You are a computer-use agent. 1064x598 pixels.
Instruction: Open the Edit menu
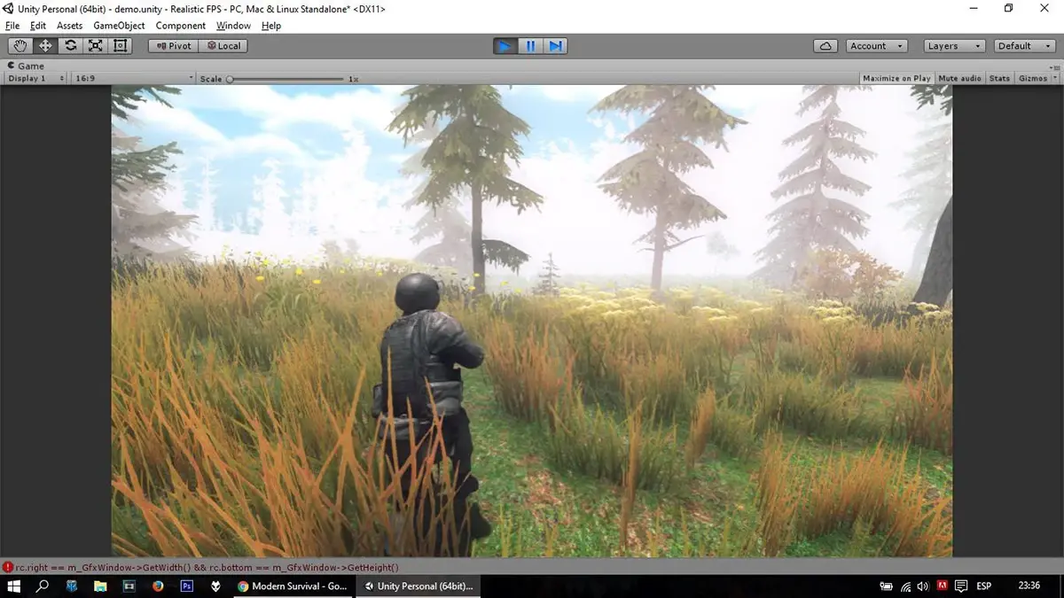click(x=38, y=26)
